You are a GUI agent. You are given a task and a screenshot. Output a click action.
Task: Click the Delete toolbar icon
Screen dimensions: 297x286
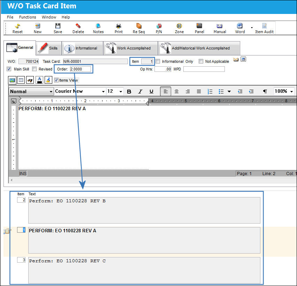[78, 28]
